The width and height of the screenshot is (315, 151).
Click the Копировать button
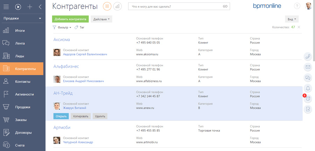point(81,116)
